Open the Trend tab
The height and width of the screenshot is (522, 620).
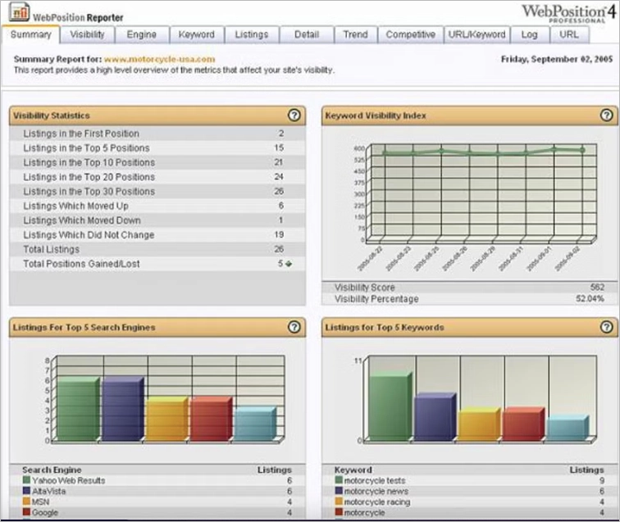tap(355, 34)
